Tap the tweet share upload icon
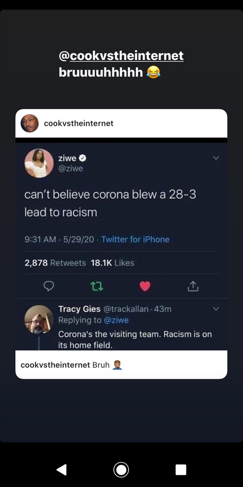Image resolution: width=243 pixels, height=487 pixels. [x=193, y=286]
